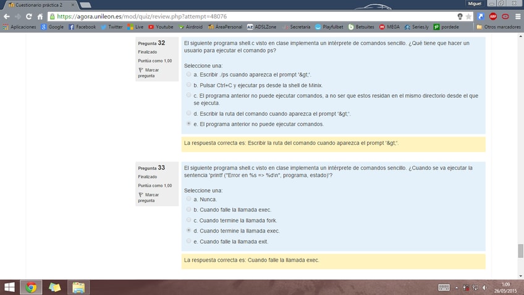The height and width of the screenshot is (295, 524).
Task: Open the Aplicaciones bookmark
Action: (x=19, y=27)
